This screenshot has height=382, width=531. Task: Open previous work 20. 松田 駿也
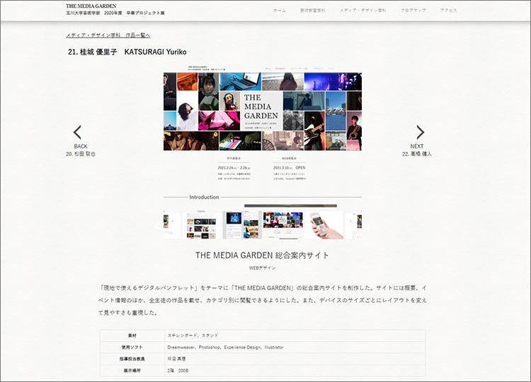[x=81, y=154]
